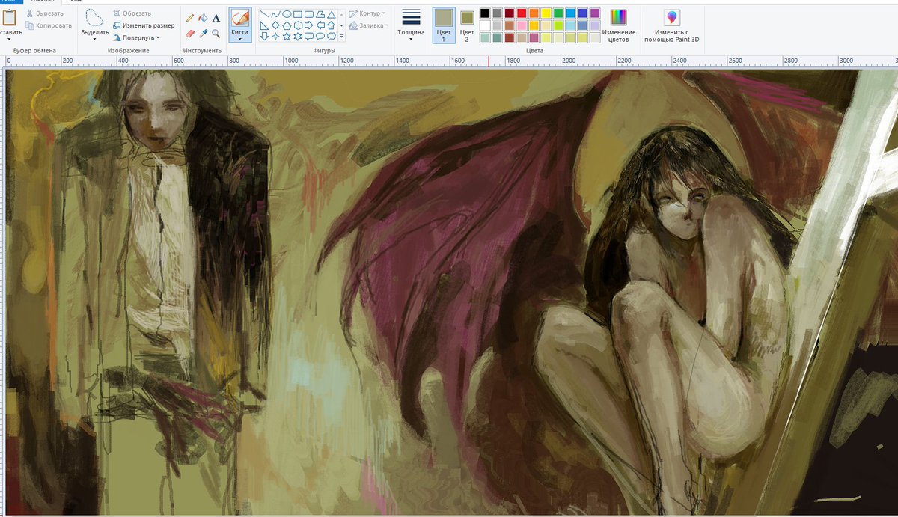
Task: Click the Вырезать cut button
Action: [45, 13]
